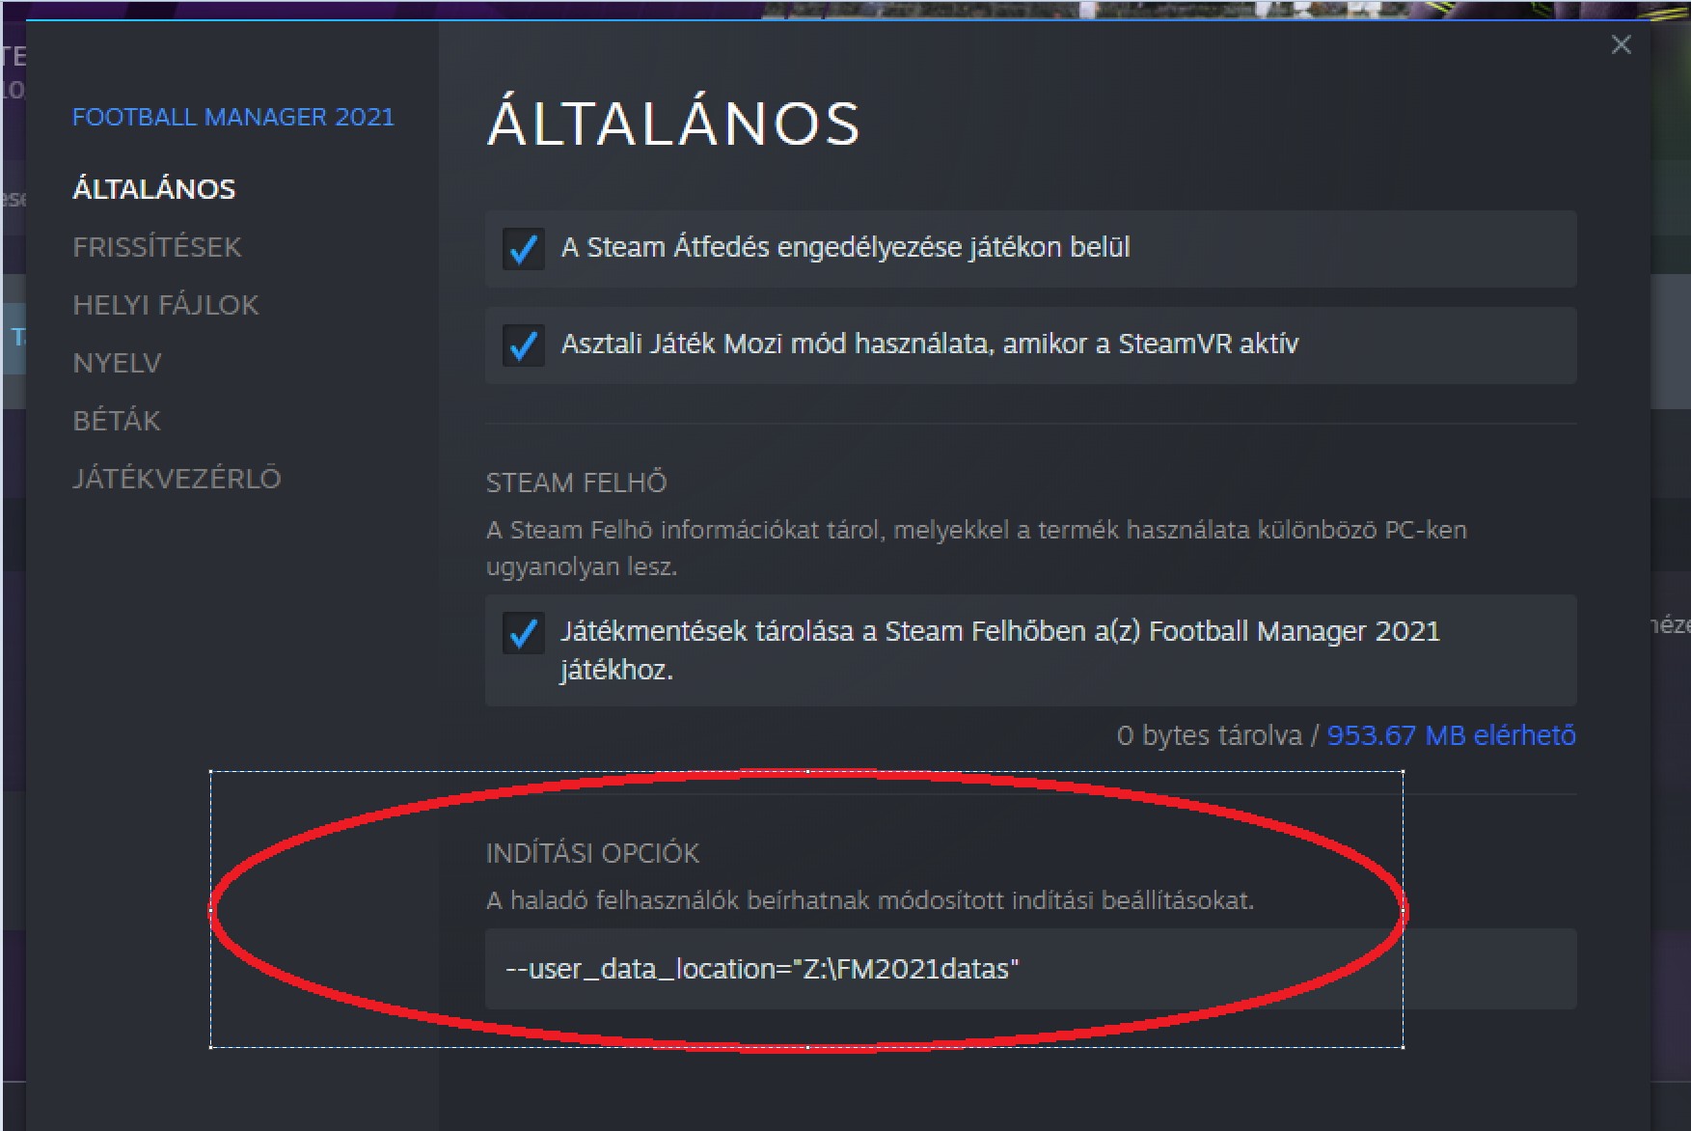Open the FRISSÍTÉSEK section
Viewport: 1691px width, 1131px height.
157,247
